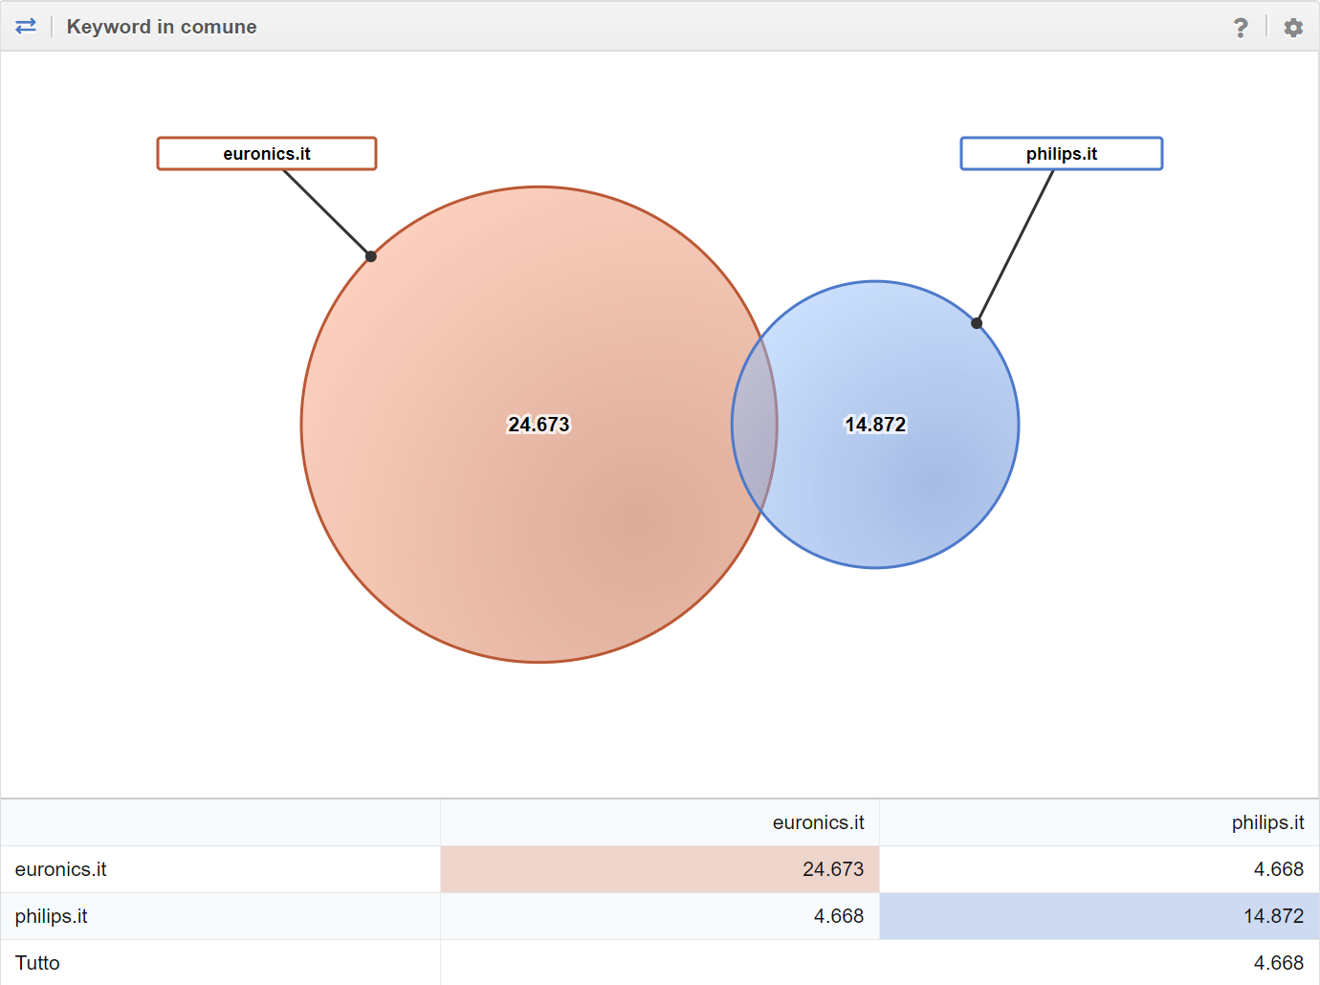Click 4.668 in the Tutto row

tap(1278, 963)
